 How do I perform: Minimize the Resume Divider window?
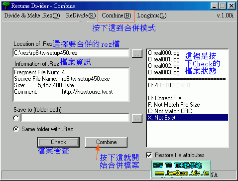tap(214, 6)
